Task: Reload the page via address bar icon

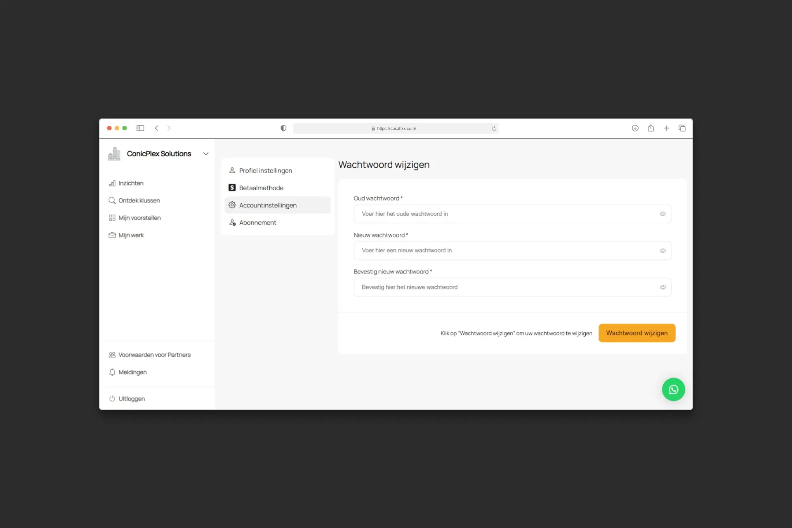Action: click(x=494, y=129)
